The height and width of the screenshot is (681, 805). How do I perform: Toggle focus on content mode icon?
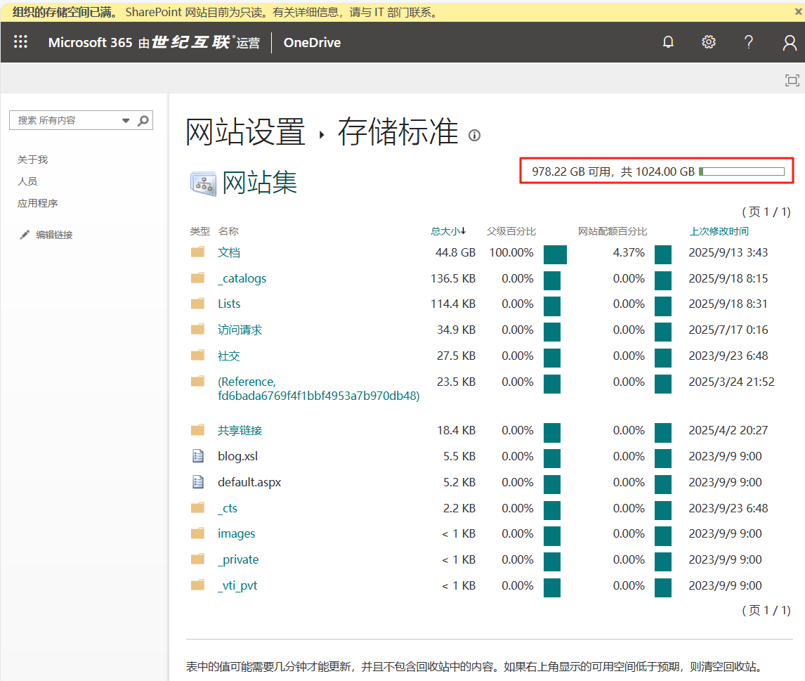[792, 80]
